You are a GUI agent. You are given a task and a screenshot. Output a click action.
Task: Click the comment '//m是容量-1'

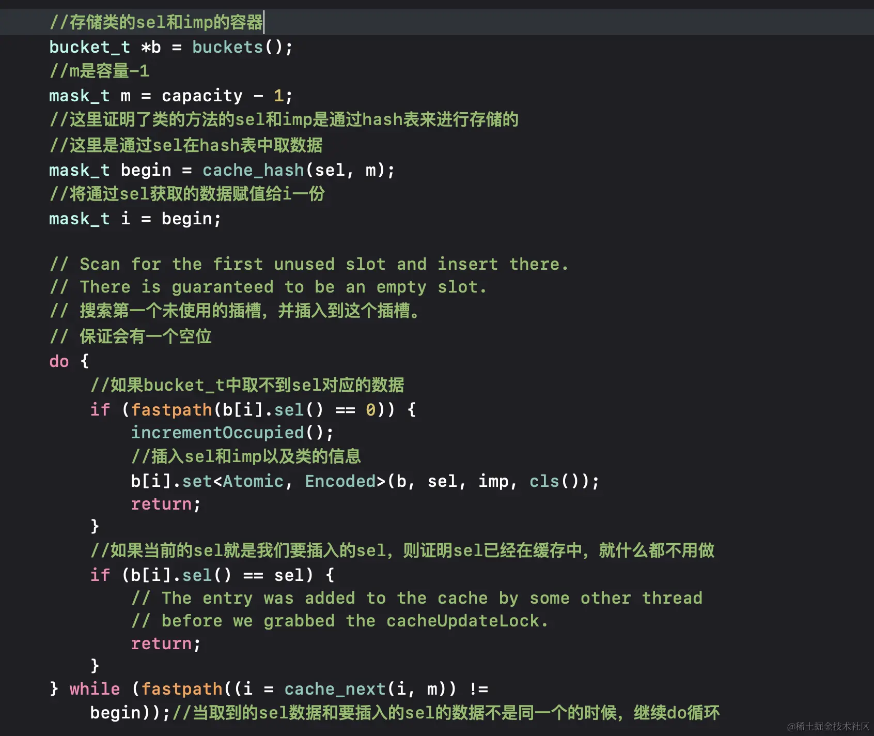point(99,71)
